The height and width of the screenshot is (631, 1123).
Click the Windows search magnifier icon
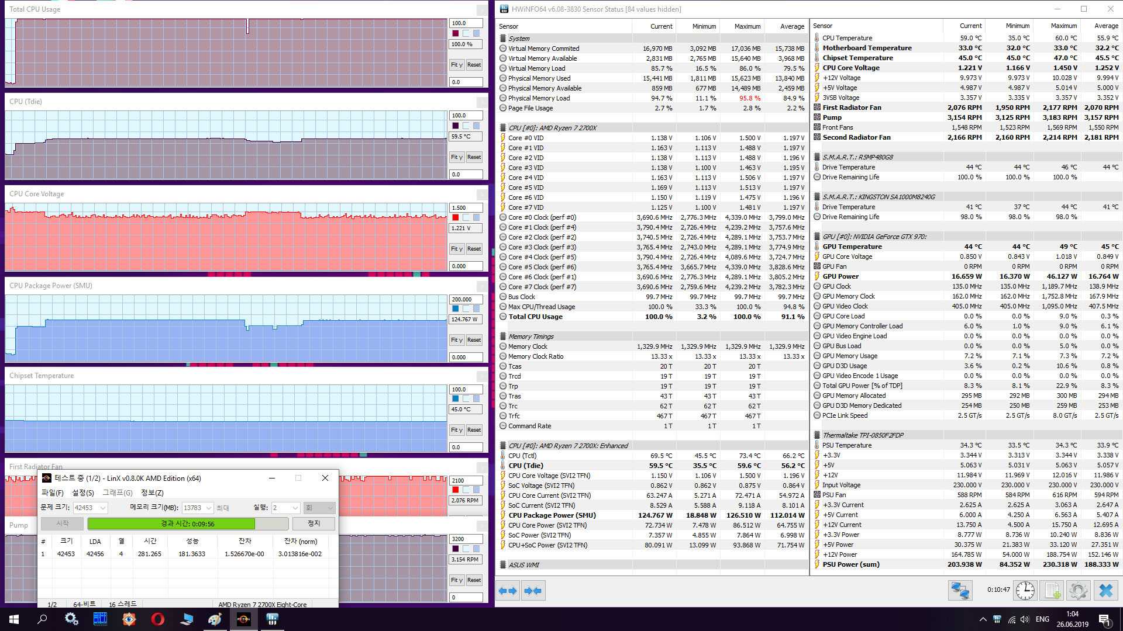click(42, 619)
